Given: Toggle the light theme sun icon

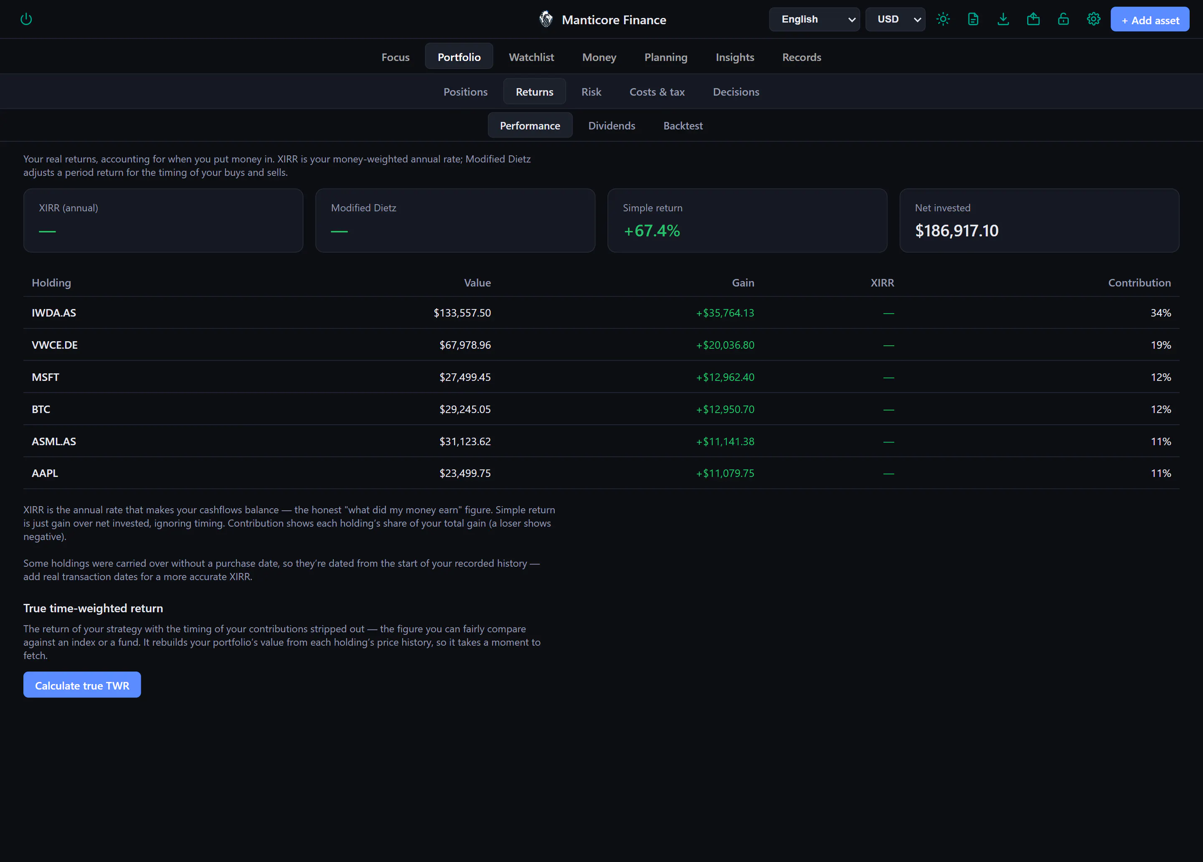Looking at the screenshot, I should click(943, 20).
